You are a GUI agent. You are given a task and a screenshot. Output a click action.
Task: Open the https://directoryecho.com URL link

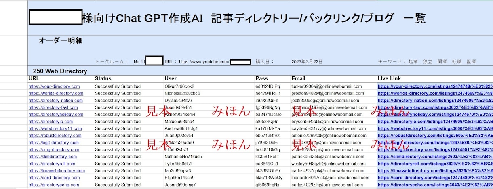pos(54,185)
